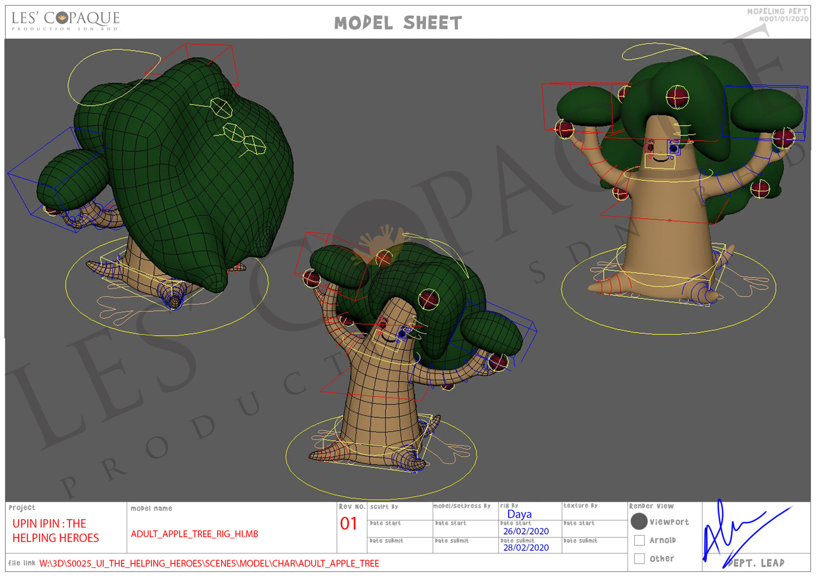Click the filled Viewport render view icon
Screen dimensions: 816x577
click(x=639, y=522)
